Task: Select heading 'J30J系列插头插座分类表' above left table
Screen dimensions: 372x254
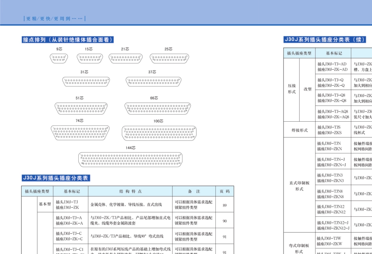Action: pyautogui.click(x=56, y=178)
